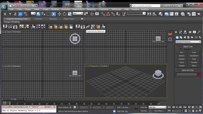This screenshot has width=203, height=114.
Task: Open the Select by Name dialog
Action: tap(43, 14)
